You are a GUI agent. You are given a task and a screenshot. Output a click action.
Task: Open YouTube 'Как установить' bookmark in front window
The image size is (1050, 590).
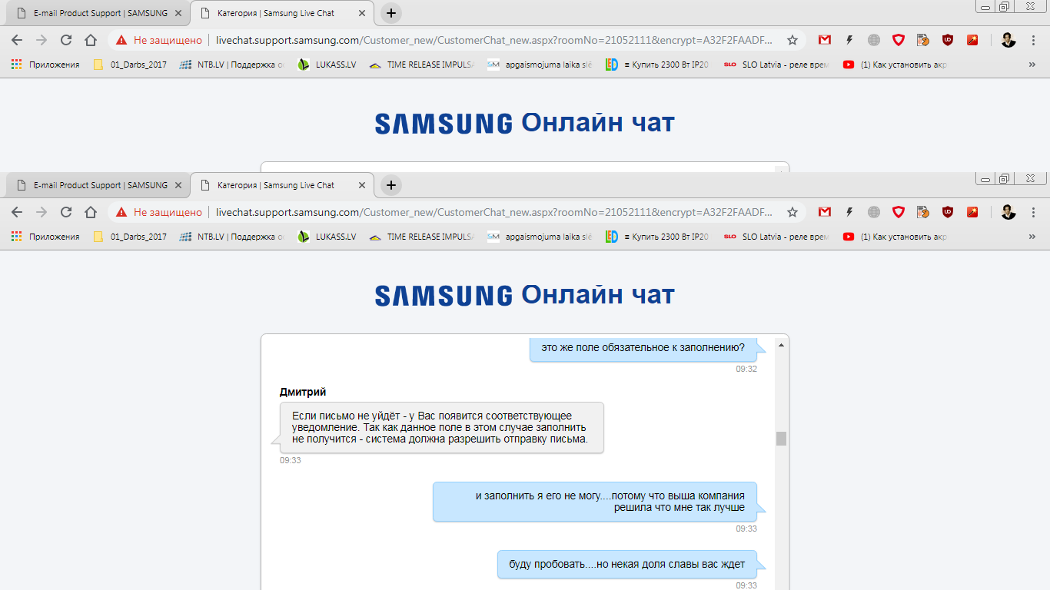(895, 237)
